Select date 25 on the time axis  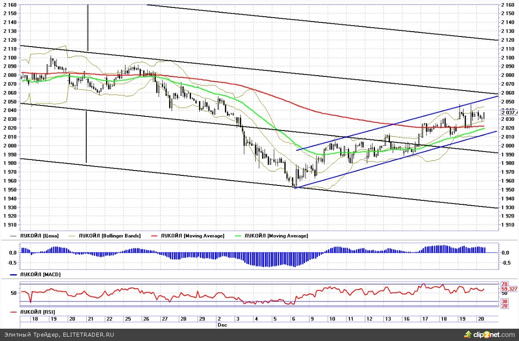(127, 319)
